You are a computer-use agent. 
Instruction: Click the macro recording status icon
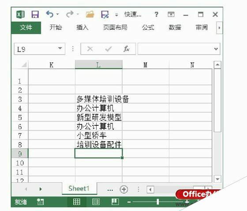pos(40,202)
